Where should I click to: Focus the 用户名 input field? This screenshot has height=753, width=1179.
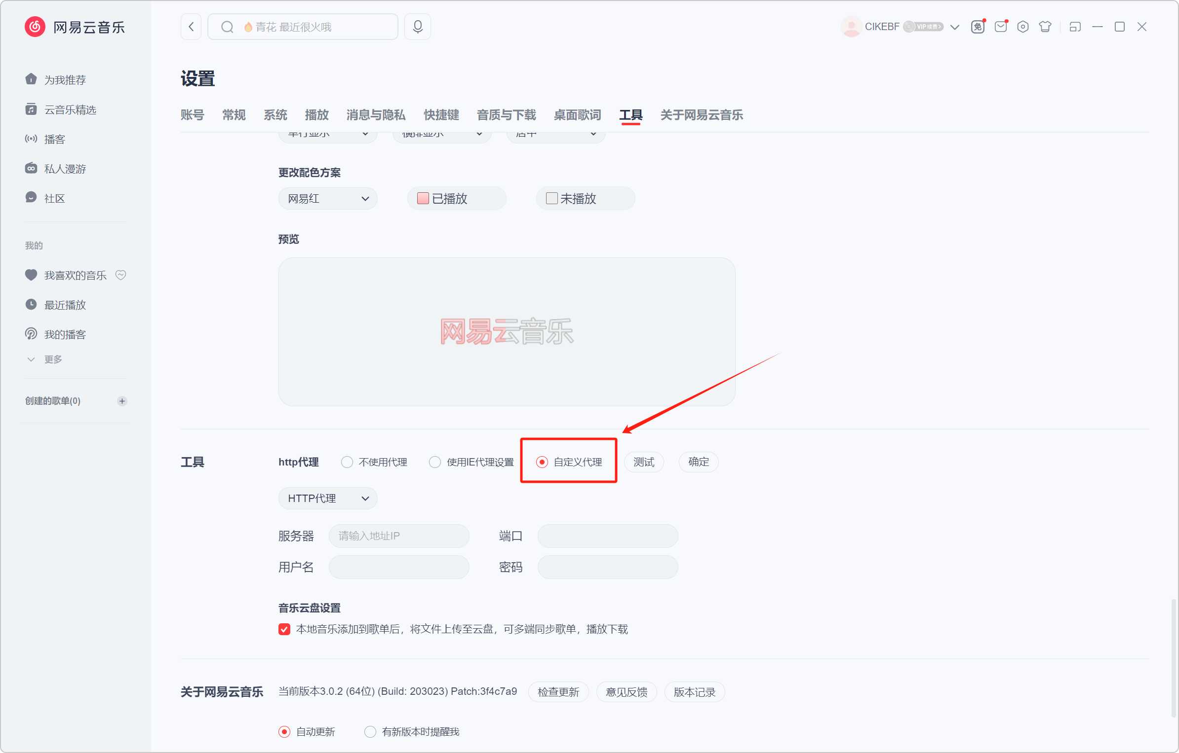399,567
